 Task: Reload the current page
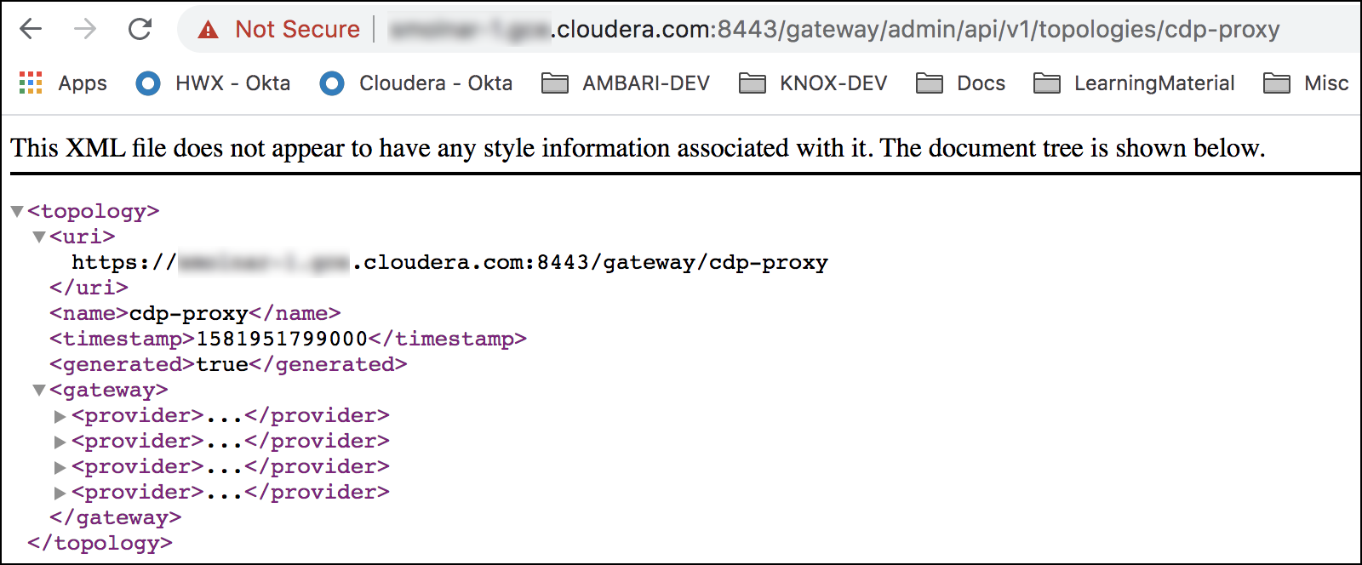[x=140, y=29]
